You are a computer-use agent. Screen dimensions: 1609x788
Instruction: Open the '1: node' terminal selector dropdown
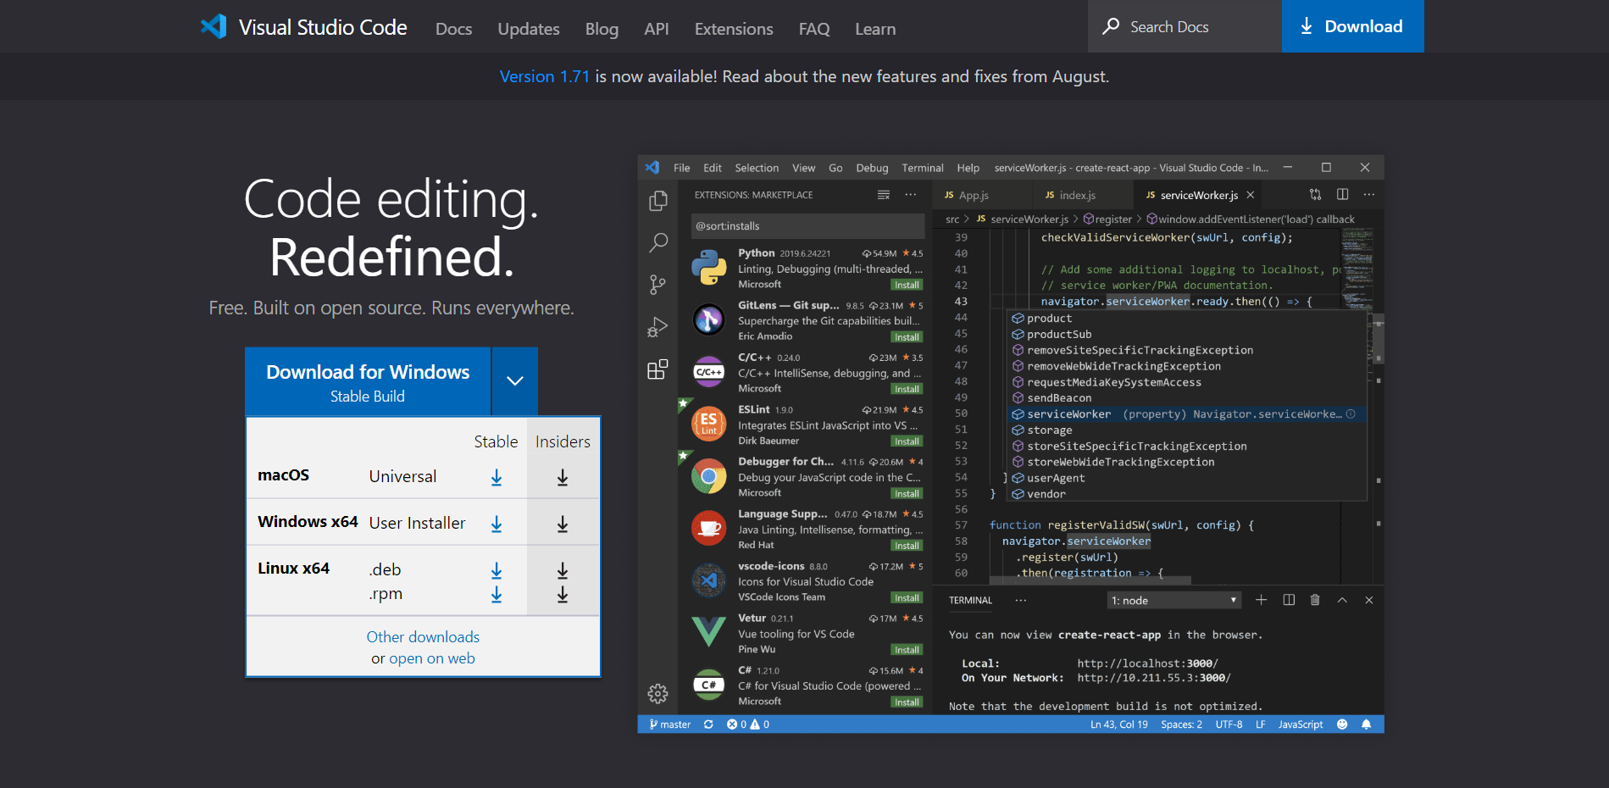coord(1174,600)
